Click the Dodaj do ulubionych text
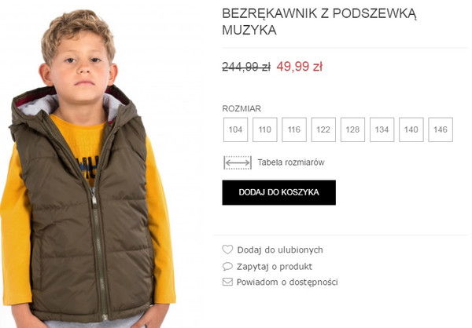472x328 pixels. (x=280, y=250)
